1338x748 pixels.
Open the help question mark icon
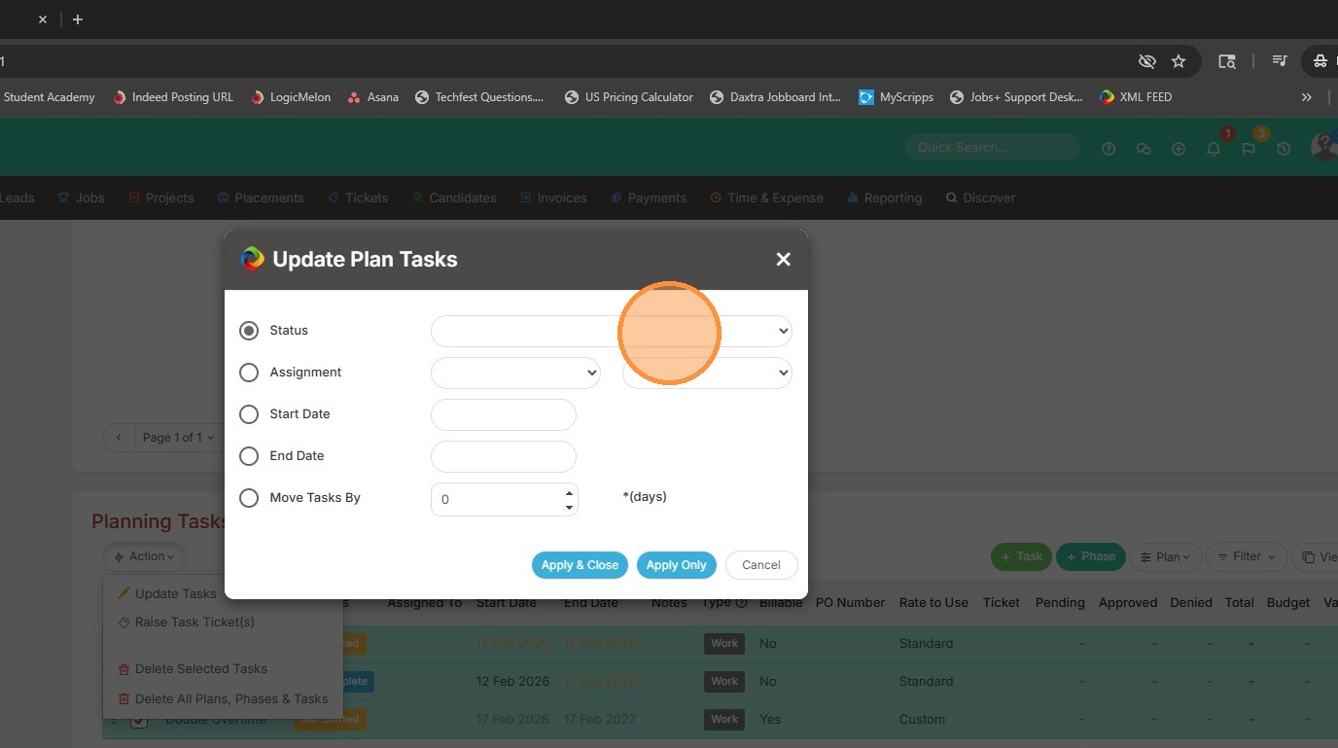(1109, 149)
